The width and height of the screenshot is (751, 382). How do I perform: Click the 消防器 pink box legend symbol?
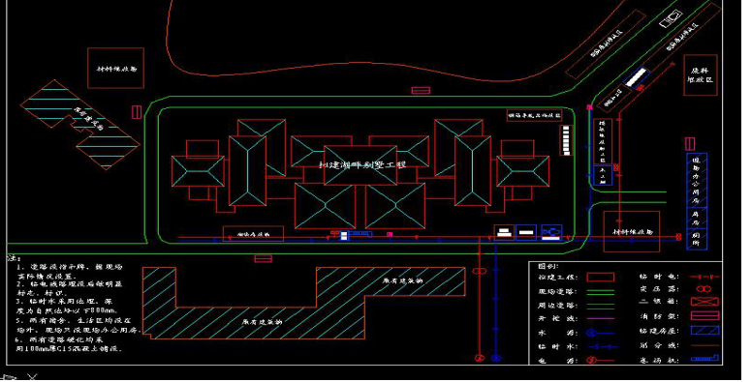point(704,315)
